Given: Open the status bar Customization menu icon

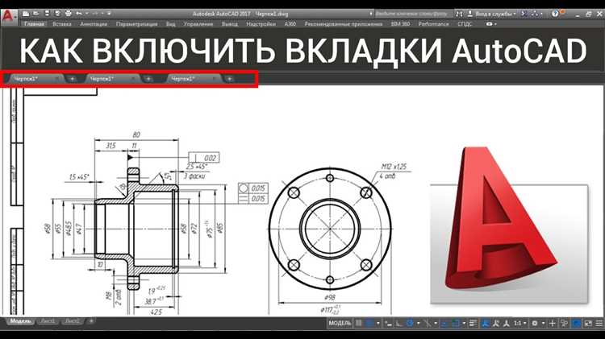Looking at the screenshot, I should click(x=599, y=323).
